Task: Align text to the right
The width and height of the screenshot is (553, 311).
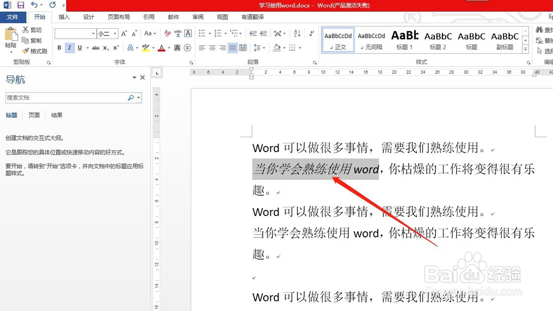Action: [222, 48]
